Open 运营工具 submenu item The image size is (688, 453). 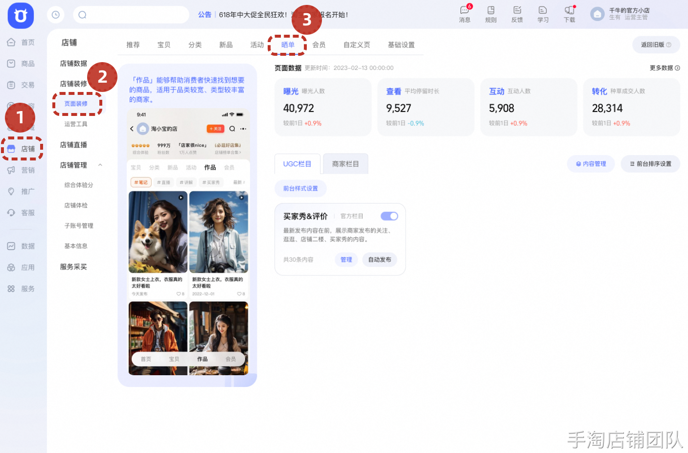[76, 124]
